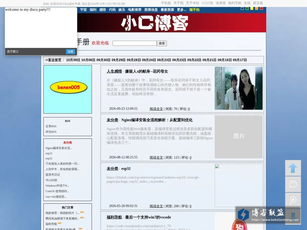This screenshot has height=230, width=307.
Task: Jump to 09月22日 date link
Action: 194,60
